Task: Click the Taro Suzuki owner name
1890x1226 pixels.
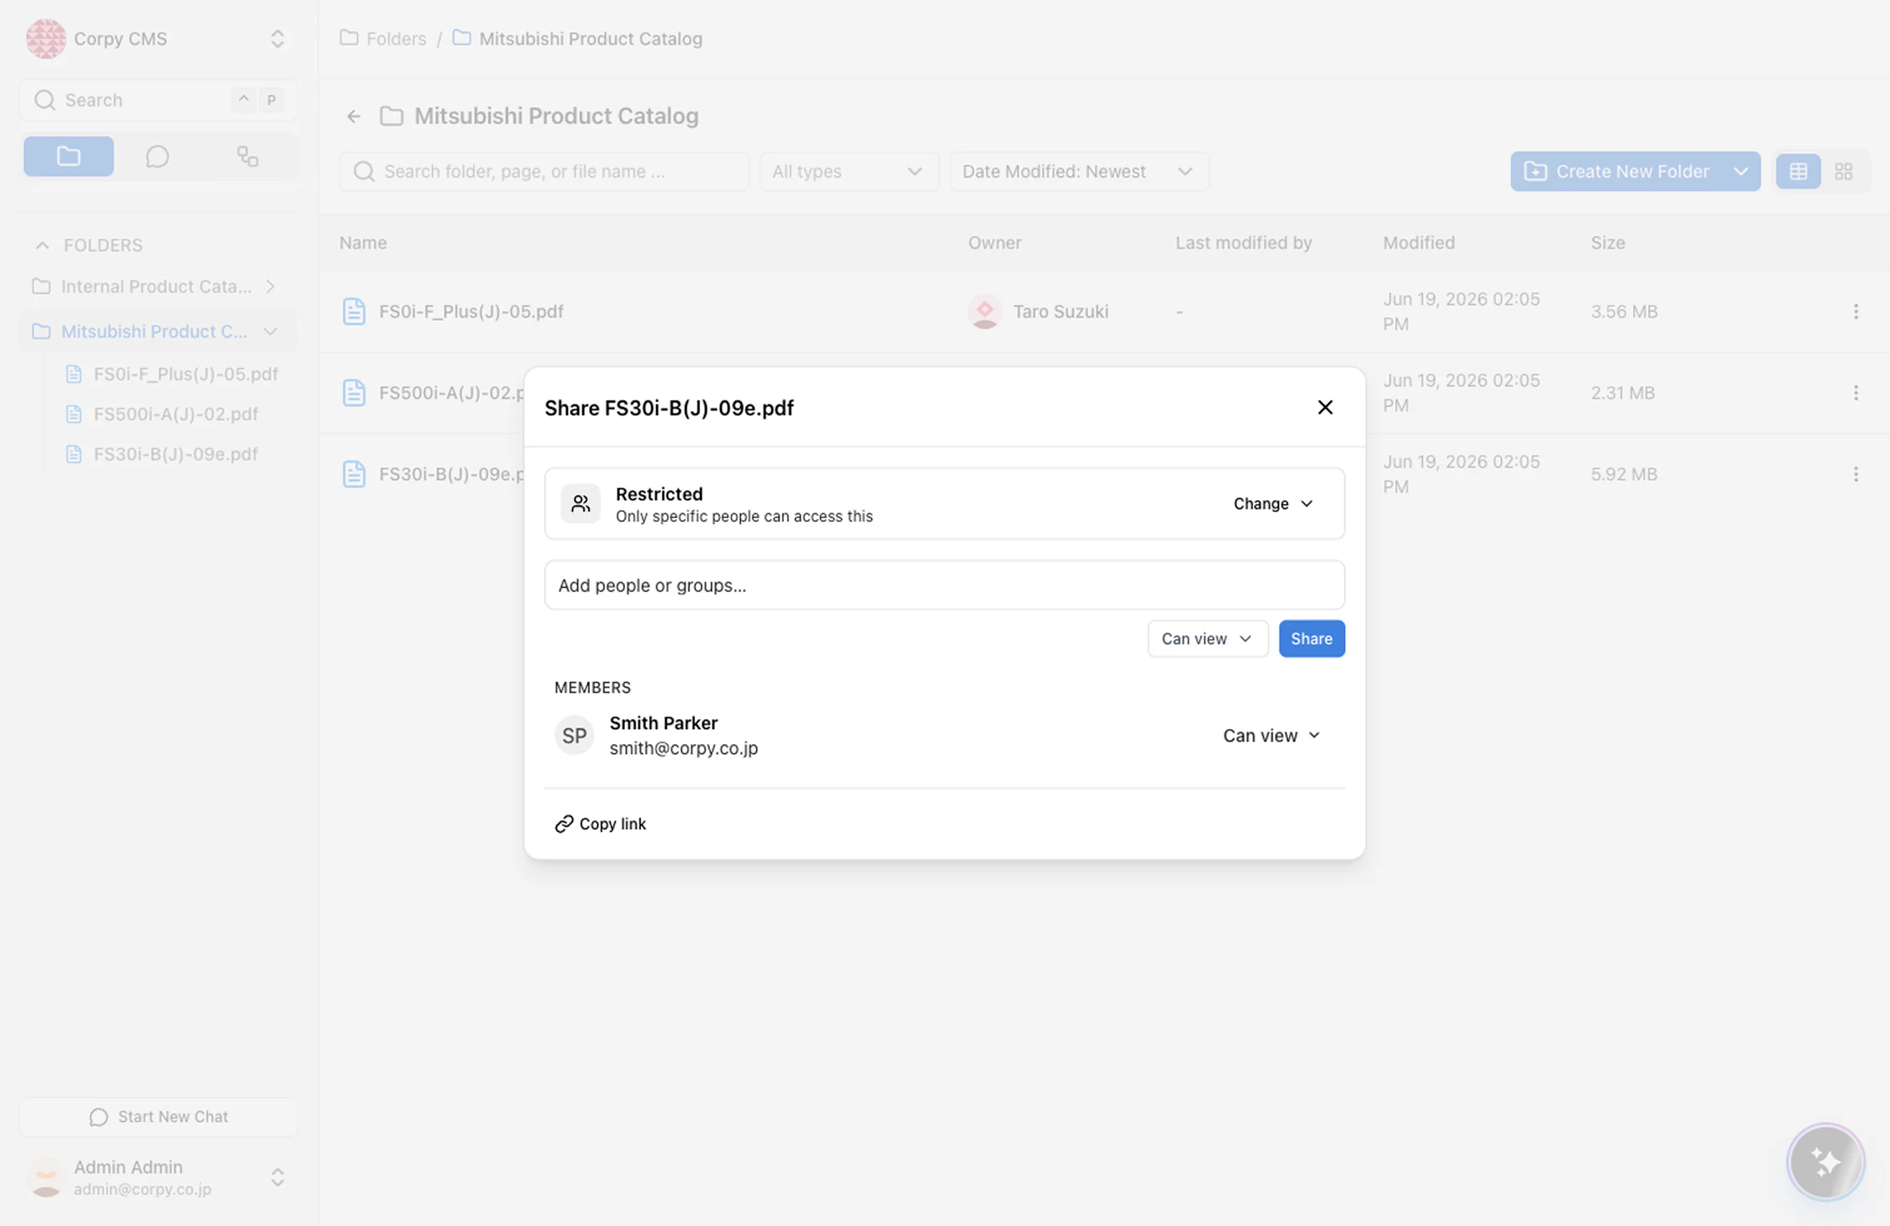Action: click(x=1061, y=311)
